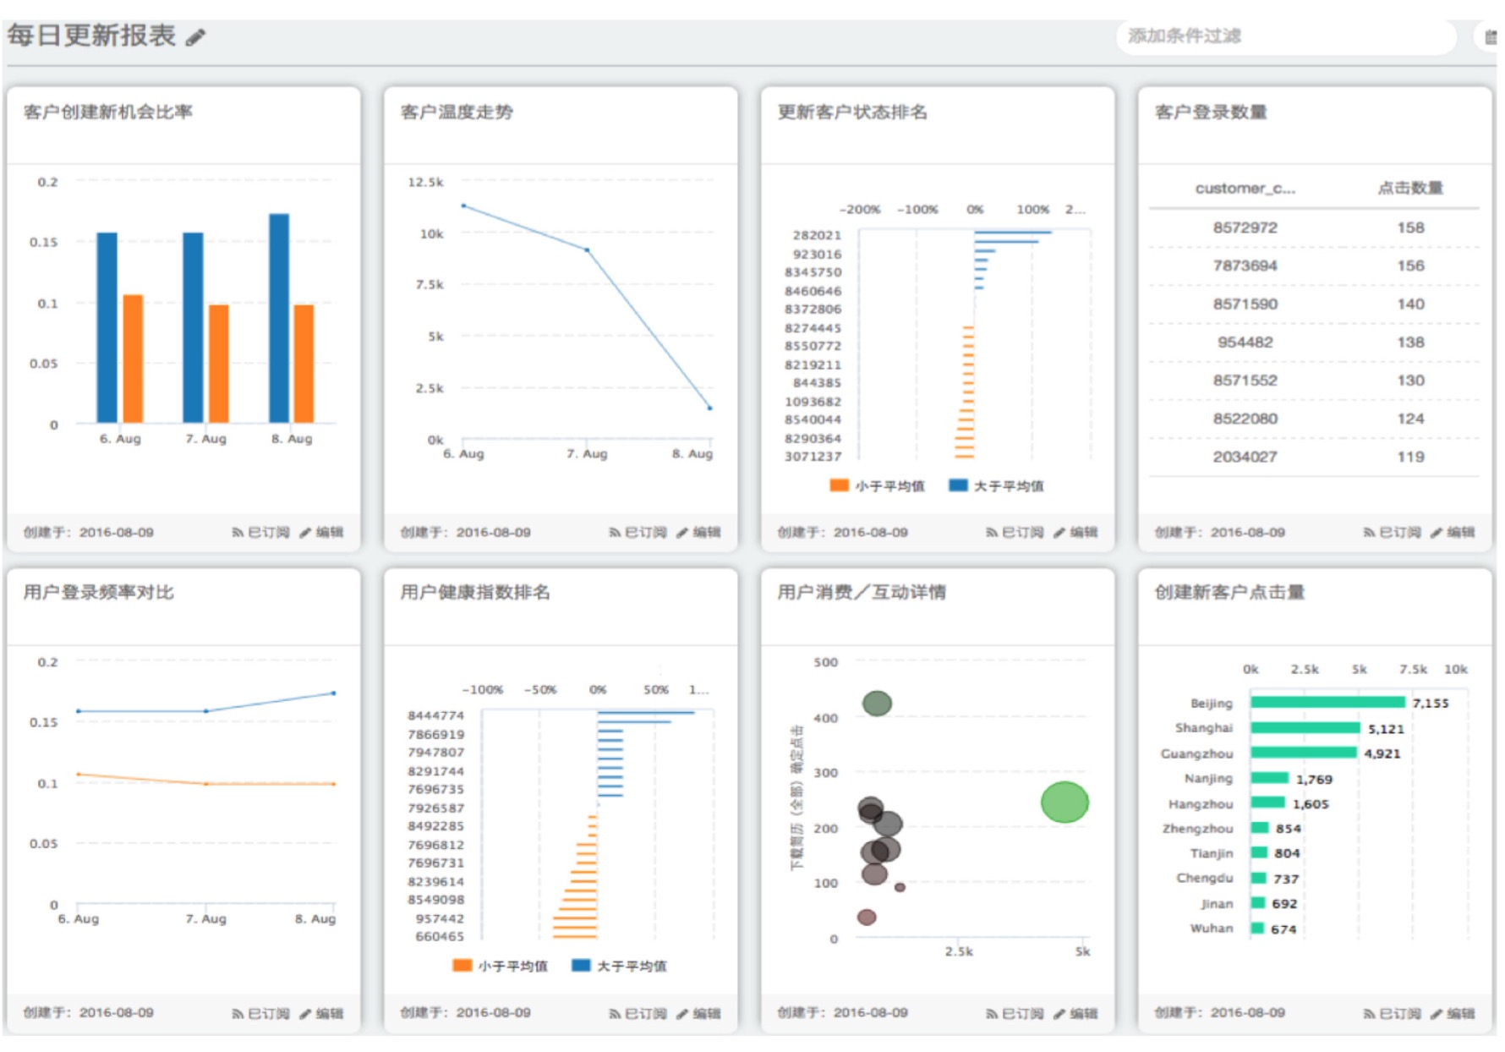Viewport: 1505px width, 1052px height.
Task: Click 已订阅 in 更新客户状态排名 card
Action: [1015, 533]
